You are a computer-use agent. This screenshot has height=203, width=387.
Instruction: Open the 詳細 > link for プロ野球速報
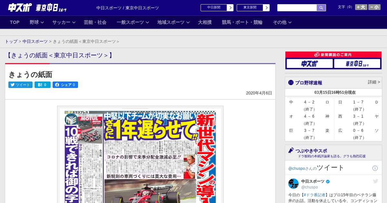[374, 82]
